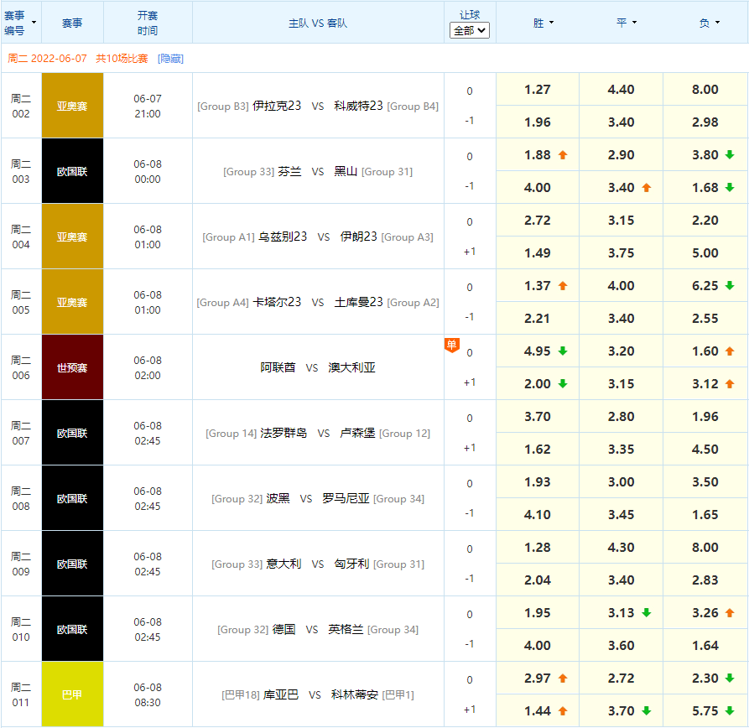
Task: Click the down arrow beside 2.30 odds
Action: click(730, 679)
